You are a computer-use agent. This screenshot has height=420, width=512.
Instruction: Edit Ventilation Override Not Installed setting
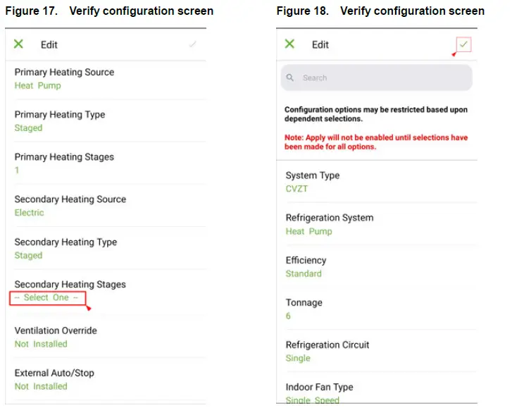point(41,344)
